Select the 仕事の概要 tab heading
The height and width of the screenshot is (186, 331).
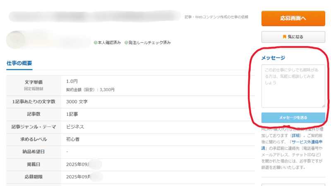pyautogui.click(x=19, y=63)
